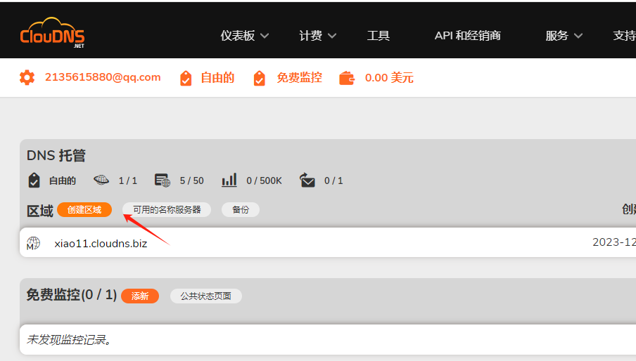Open the 支持 menu item
The width and height of the screenshot is (636, 361).
pyautogui.click(x=624, y=36)
